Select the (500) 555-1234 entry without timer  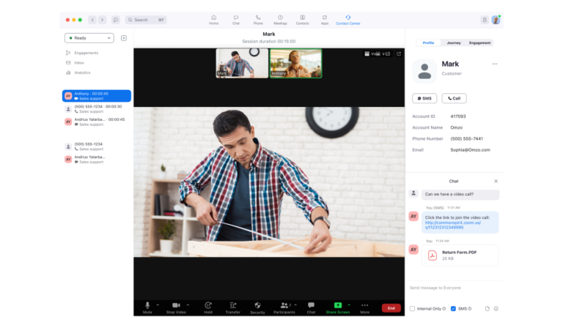(97, 146)
